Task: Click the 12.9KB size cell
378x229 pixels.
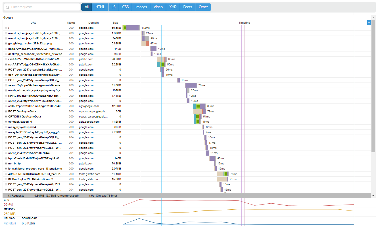Action: tap(116, 106)
